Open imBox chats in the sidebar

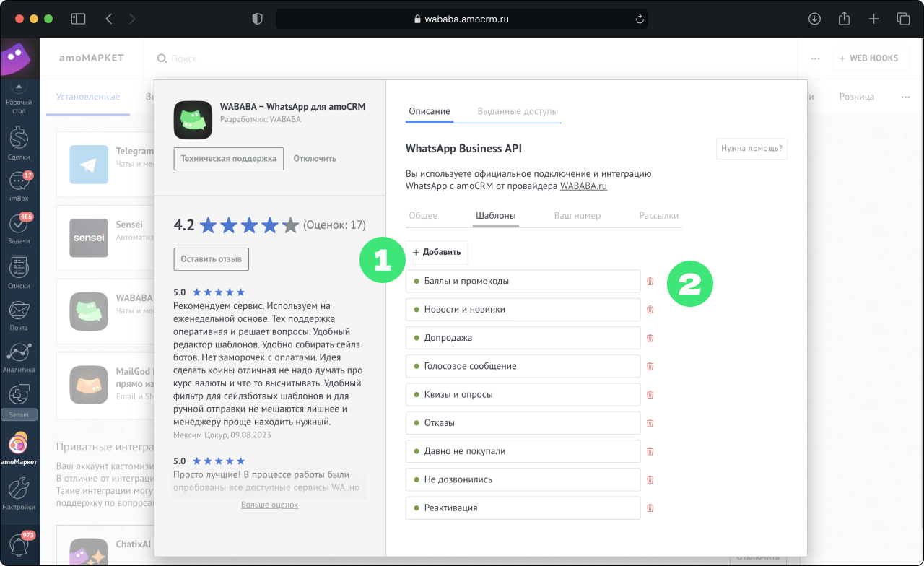click(19, 186)
